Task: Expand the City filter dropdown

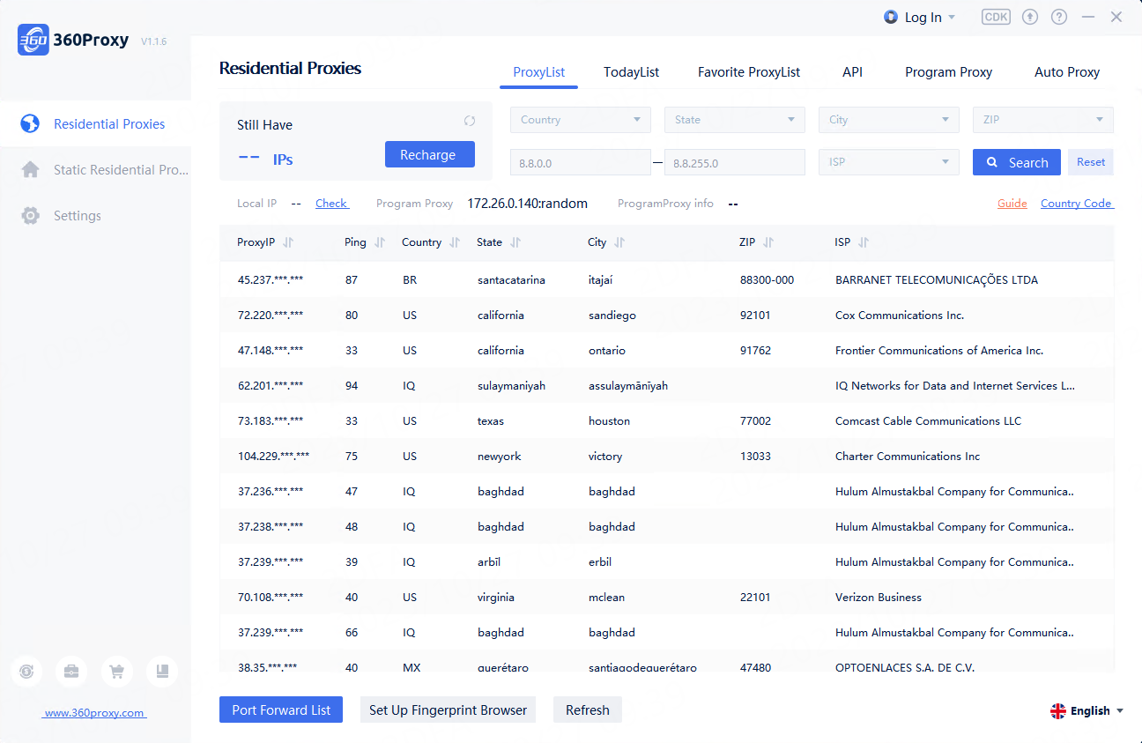Action: 889,120
